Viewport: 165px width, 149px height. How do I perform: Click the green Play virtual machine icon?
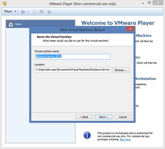[23, 12]
